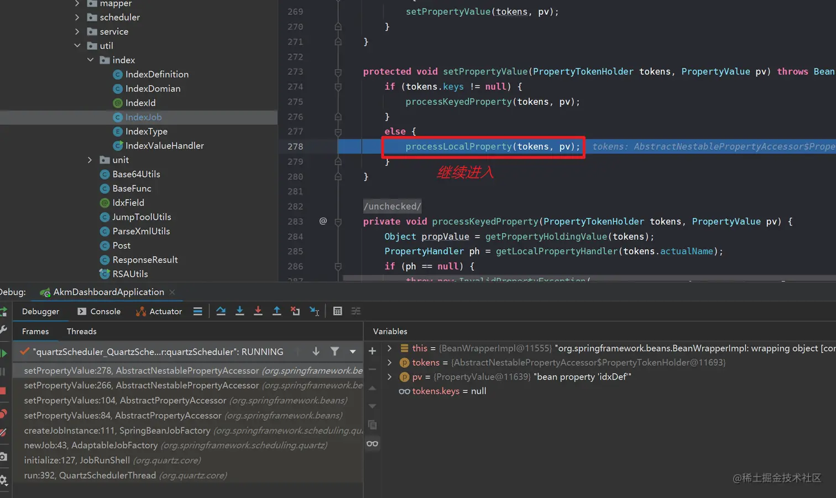This screenshot has width=836, height=498.
Task: Switch to the Console tab
Action: 99,311
